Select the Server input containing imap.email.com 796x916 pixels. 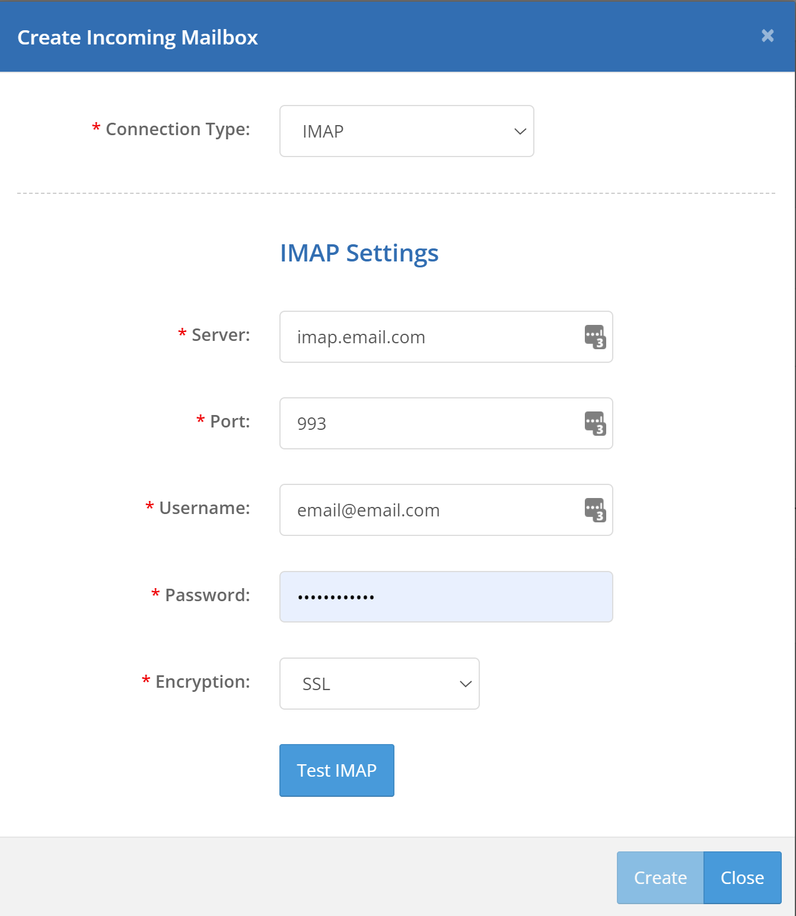(x=427, y=337)
